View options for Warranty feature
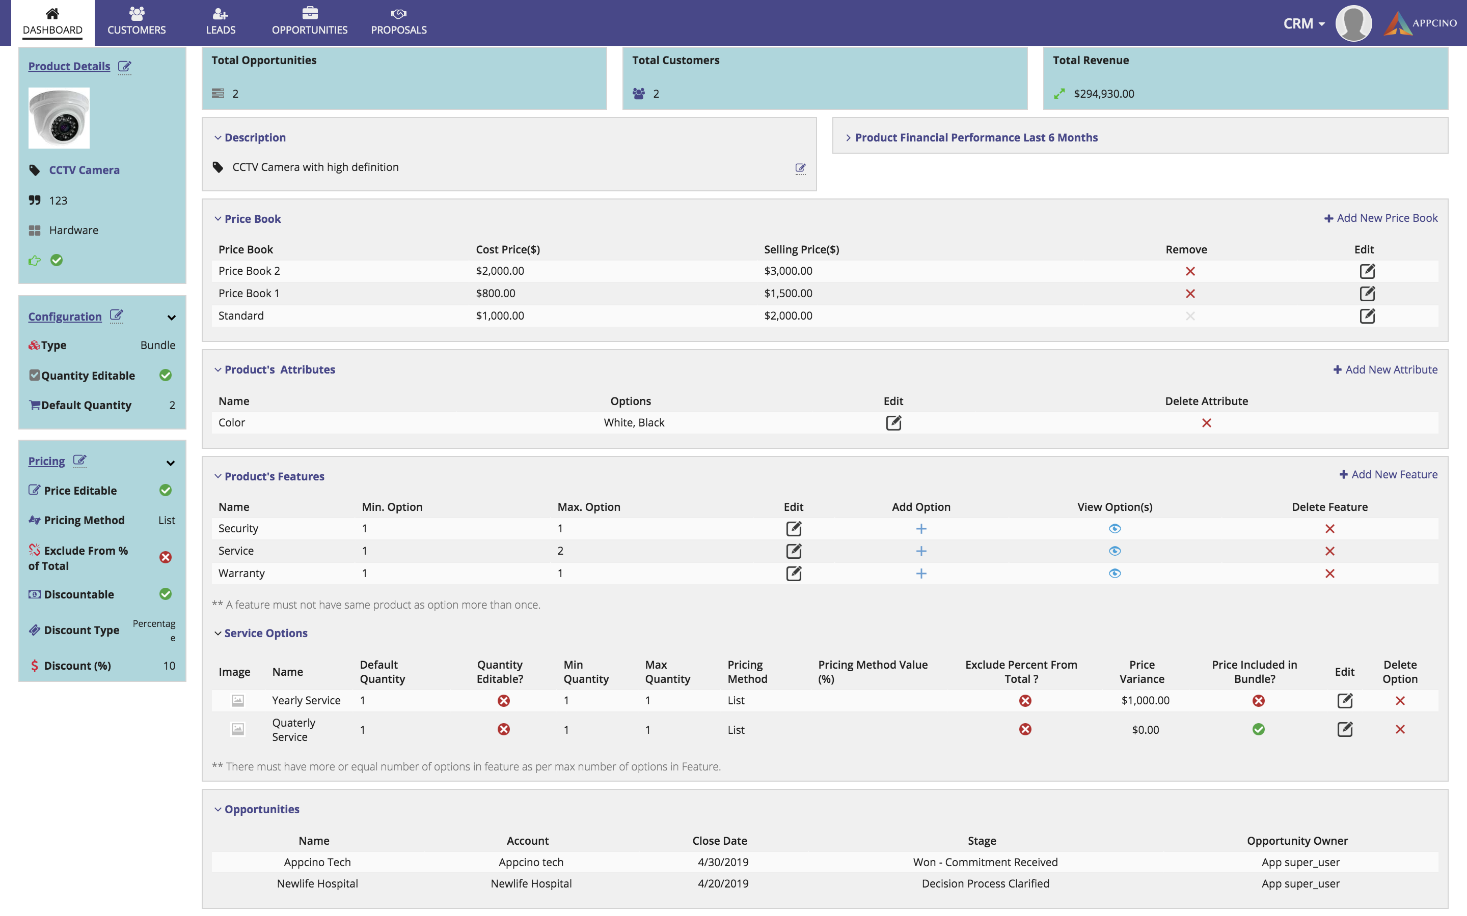 pyautogui.click(x=1114, y=573)
